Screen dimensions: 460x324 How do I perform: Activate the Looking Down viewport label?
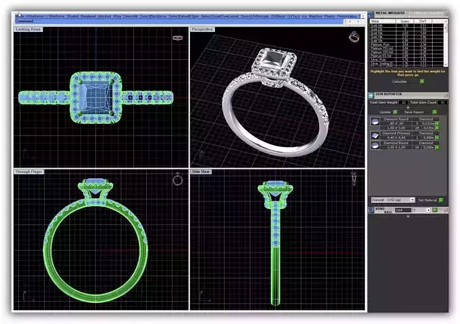[x=28, y=29]
